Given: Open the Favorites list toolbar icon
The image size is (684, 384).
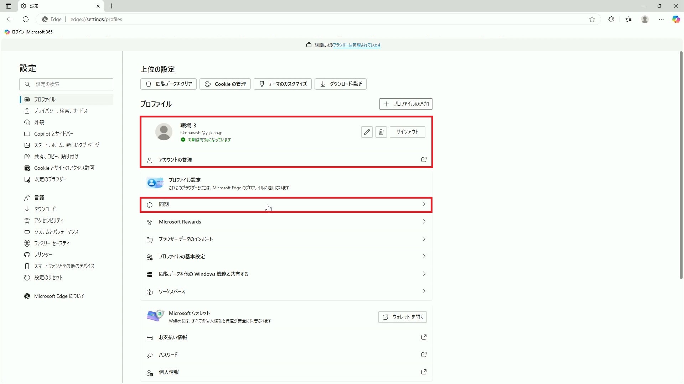Looking at the screenshot, I should coord(628,19).
